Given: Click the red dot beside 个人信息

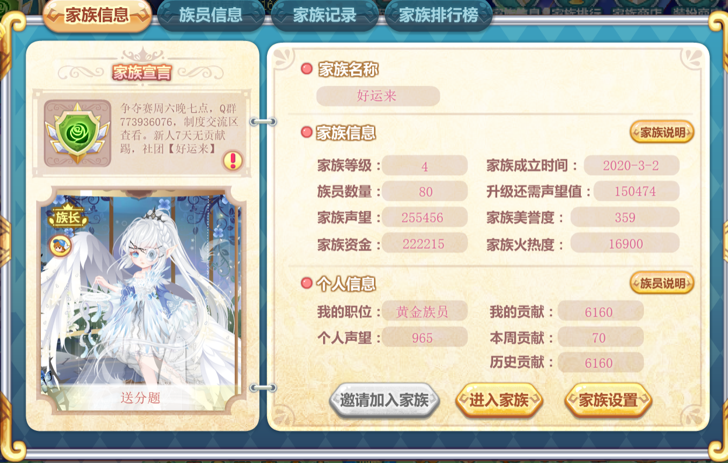Looking at the screenshot, I should 307,283.
